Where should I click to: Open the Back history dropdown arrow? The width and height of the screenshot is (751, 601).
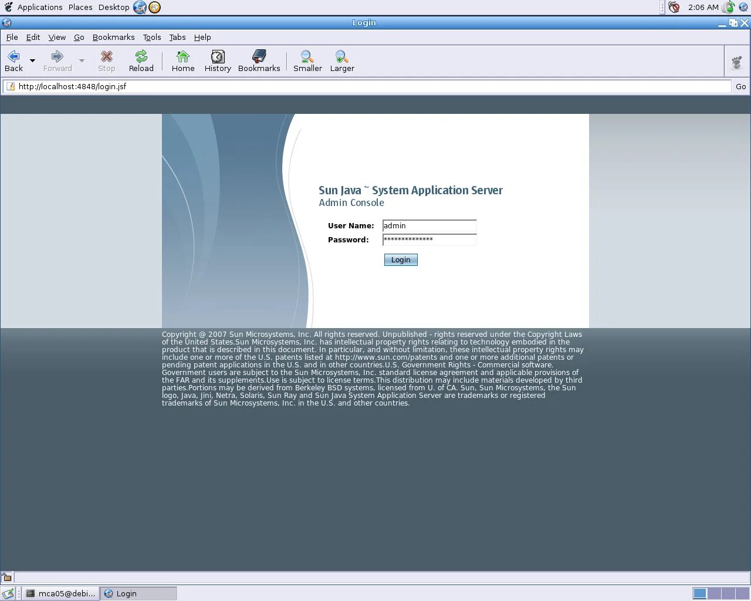(x=32, y=61)
